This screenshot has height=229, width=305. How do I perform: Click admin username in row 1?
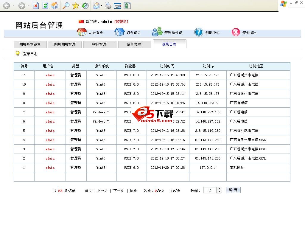50,168
